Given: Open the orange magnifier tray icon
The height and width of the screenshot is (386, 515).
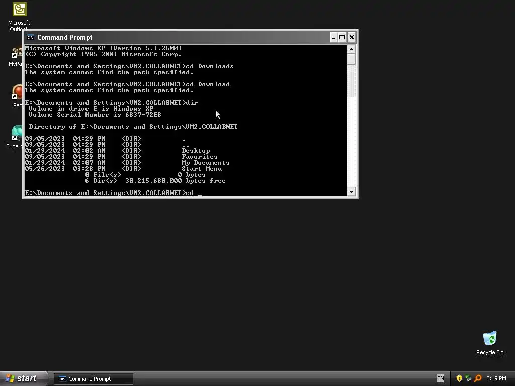Looking at the screenshot, I should tap(478, 378).
